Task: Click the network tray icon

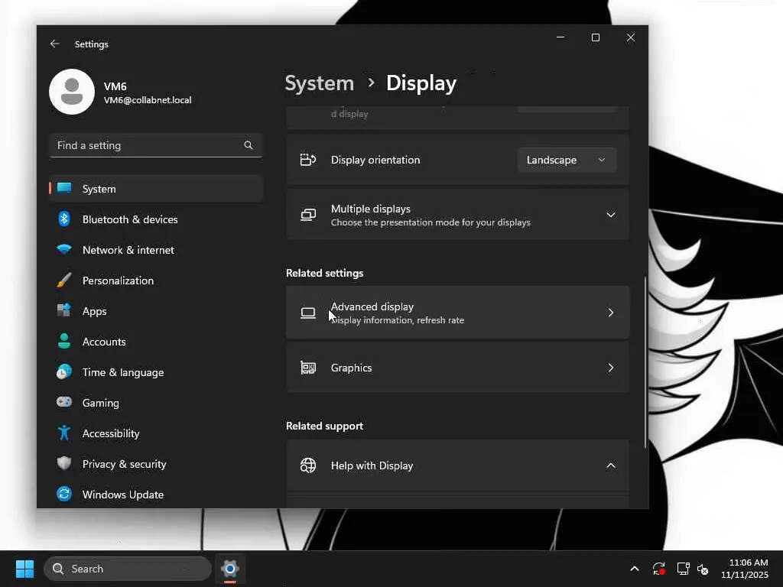Action: point(683,569)
